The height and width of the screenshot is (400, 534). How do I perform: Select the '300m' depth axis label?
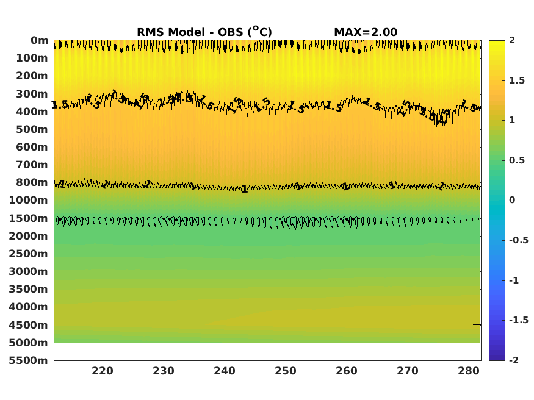[x=32, y=94]
